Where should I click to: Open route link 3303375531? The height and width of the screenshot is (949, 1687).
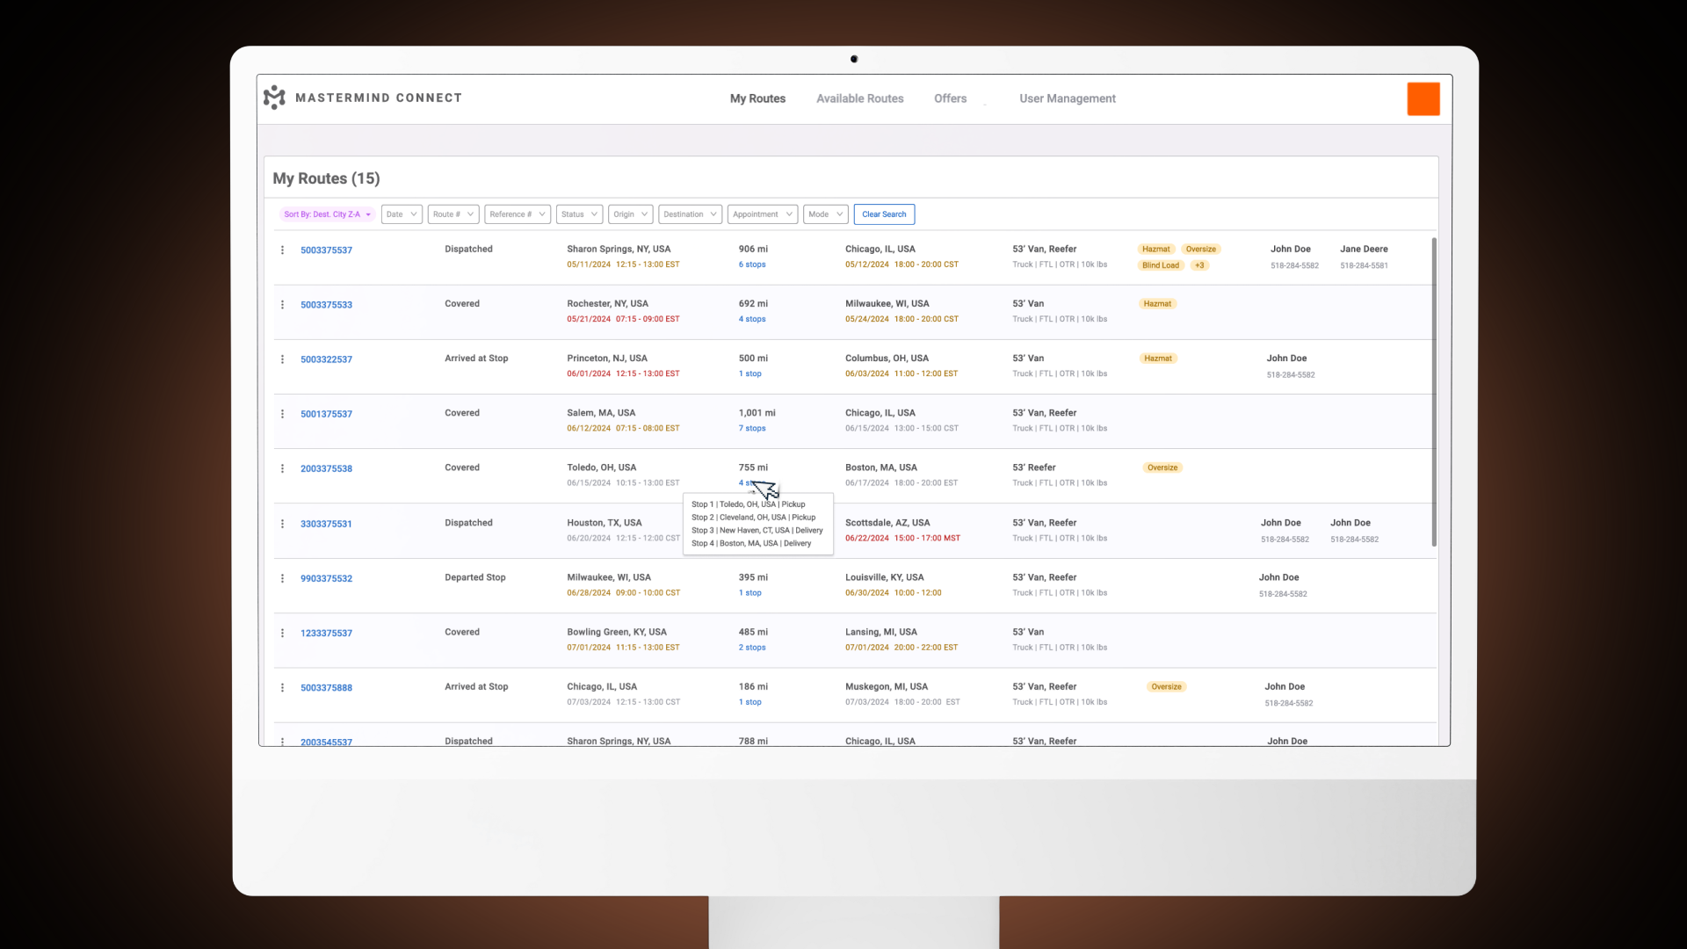pos(326,524)
